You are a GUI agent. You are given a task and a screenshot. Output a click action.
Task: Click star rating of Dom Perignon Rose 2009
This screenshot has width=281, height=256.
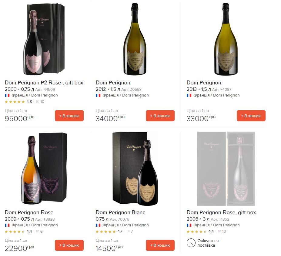point(15,231)
